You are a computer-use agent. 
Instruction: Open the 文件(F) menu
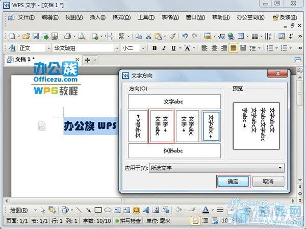point(27,17)
